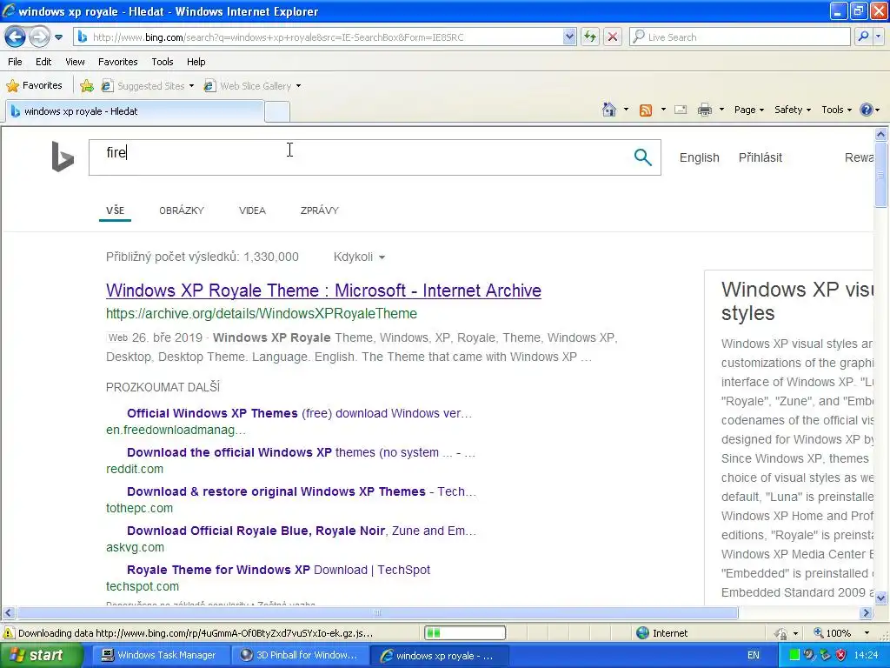Click the Live Search box

[x=739, y=37]
